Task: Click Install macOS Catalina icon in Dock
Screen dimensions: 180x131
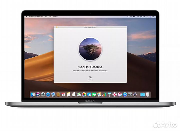Action: 135,95
